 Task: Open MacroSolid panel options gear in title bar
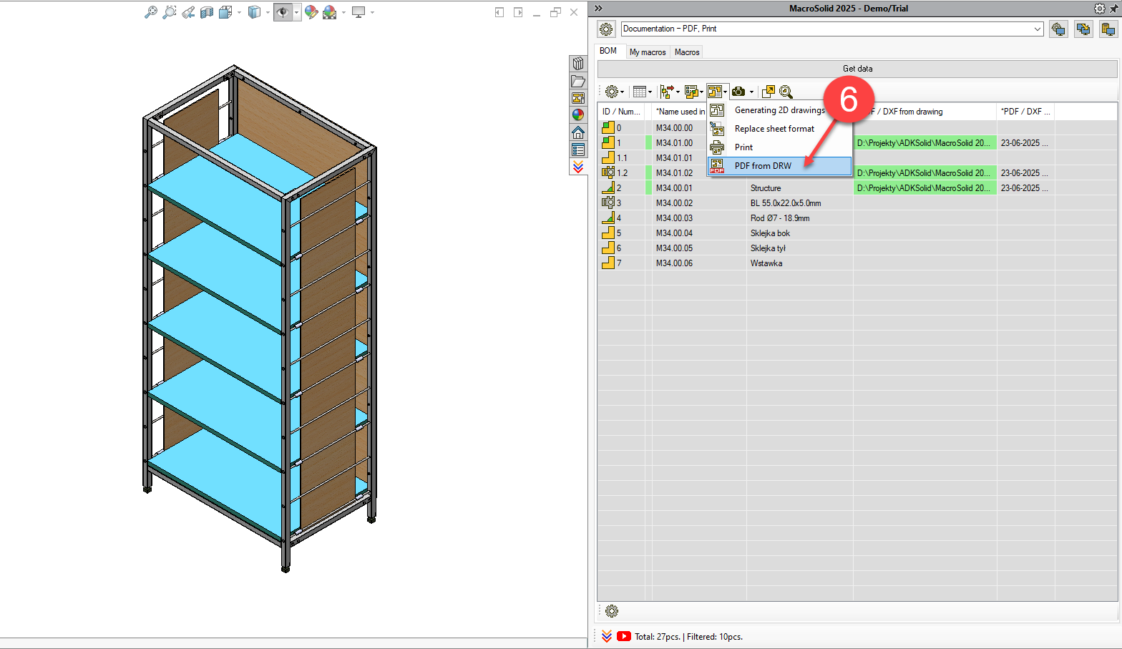click(x=1100, y=9)
